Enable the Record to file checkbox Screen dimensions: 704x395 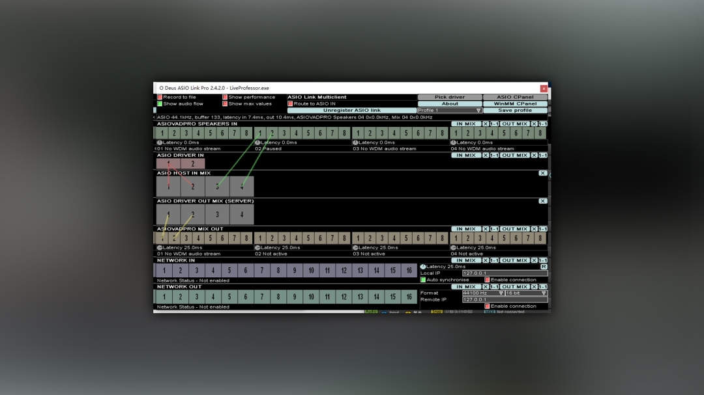point(160,97)
